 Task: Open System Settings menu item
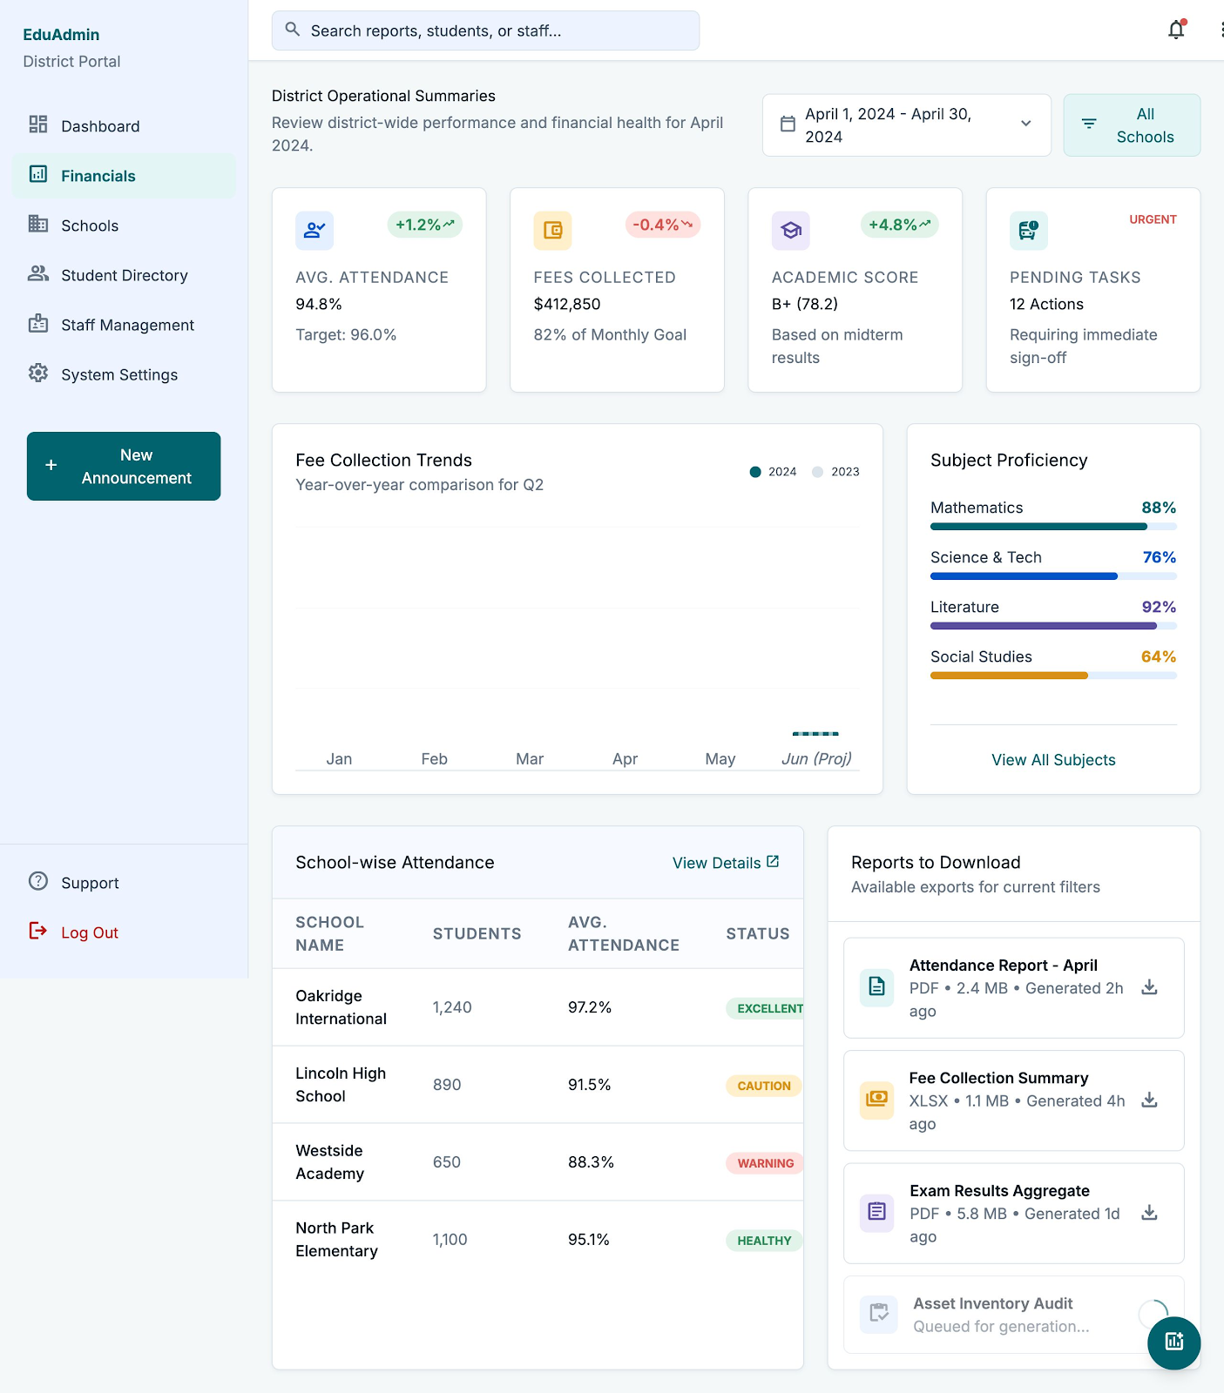tap(124, 373)
